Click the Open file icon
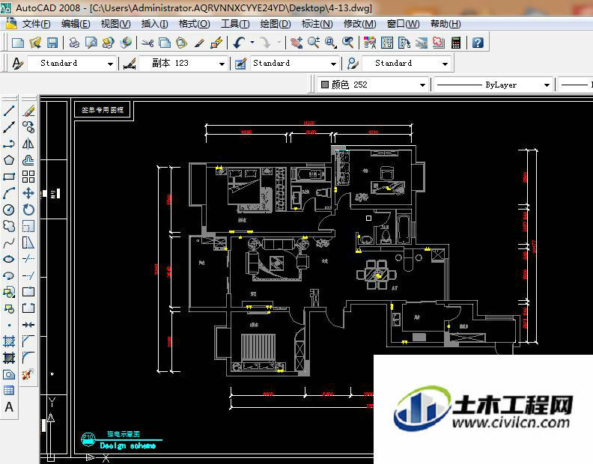593x464 pixels. pyautogui.click(x=35, y=43)
